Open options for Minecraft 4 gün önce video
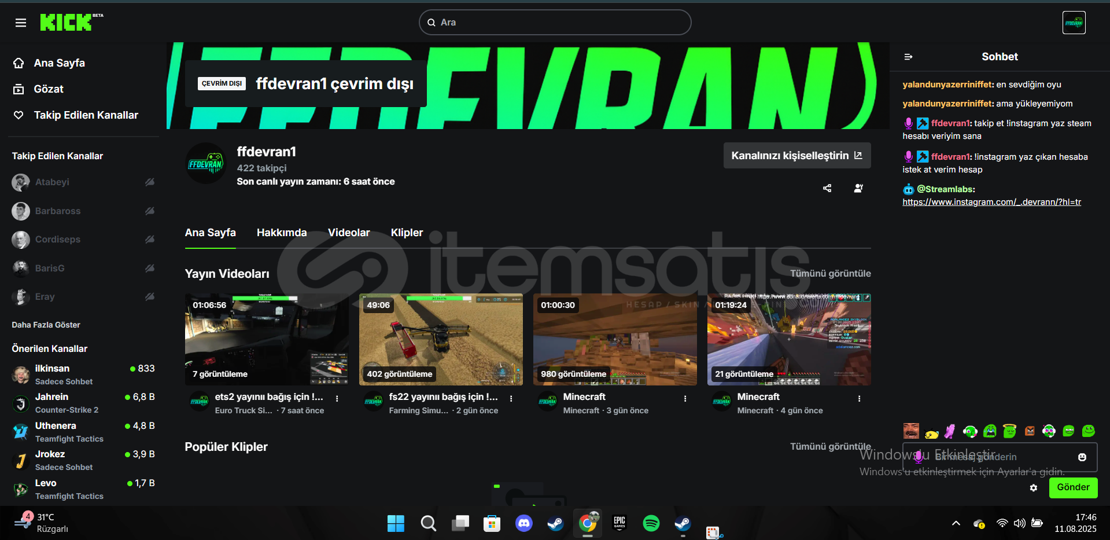1110x540 pixels. [x=859, y=399]
